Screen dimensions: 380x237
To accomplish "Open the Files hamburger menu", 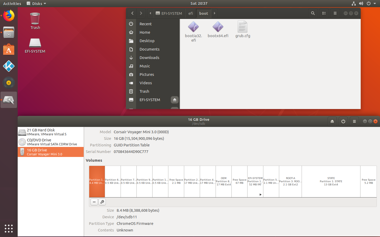I will 335,13.
